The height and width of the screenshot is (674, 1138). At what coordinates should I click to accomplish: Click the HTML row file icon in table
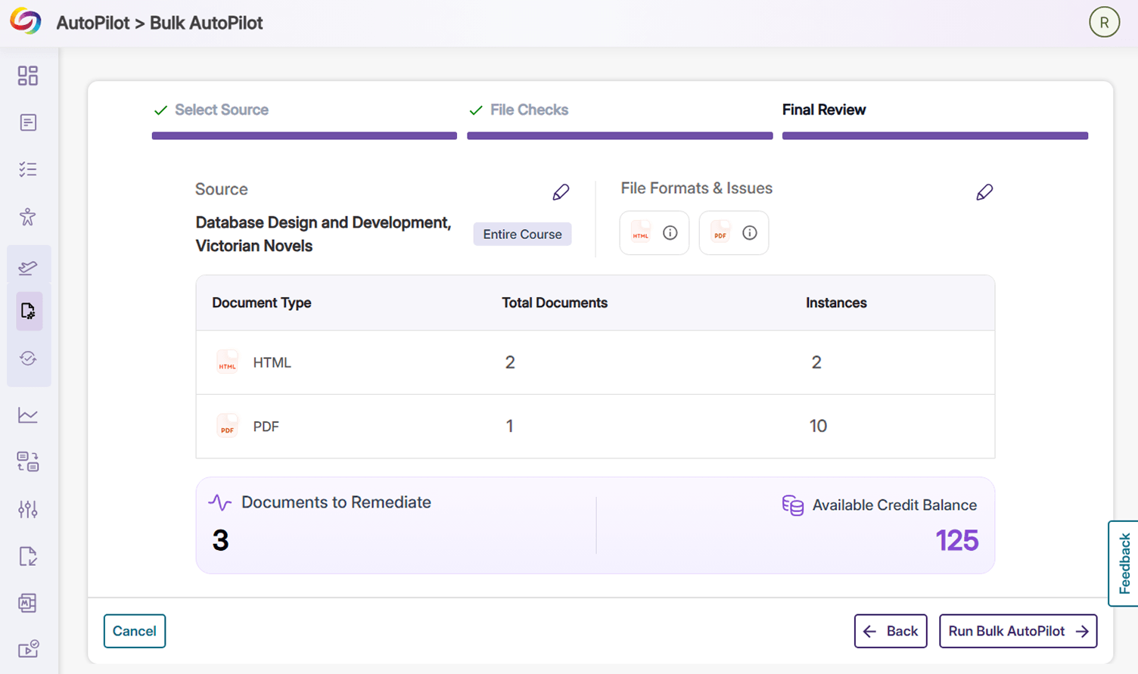[x=227, y=362]
